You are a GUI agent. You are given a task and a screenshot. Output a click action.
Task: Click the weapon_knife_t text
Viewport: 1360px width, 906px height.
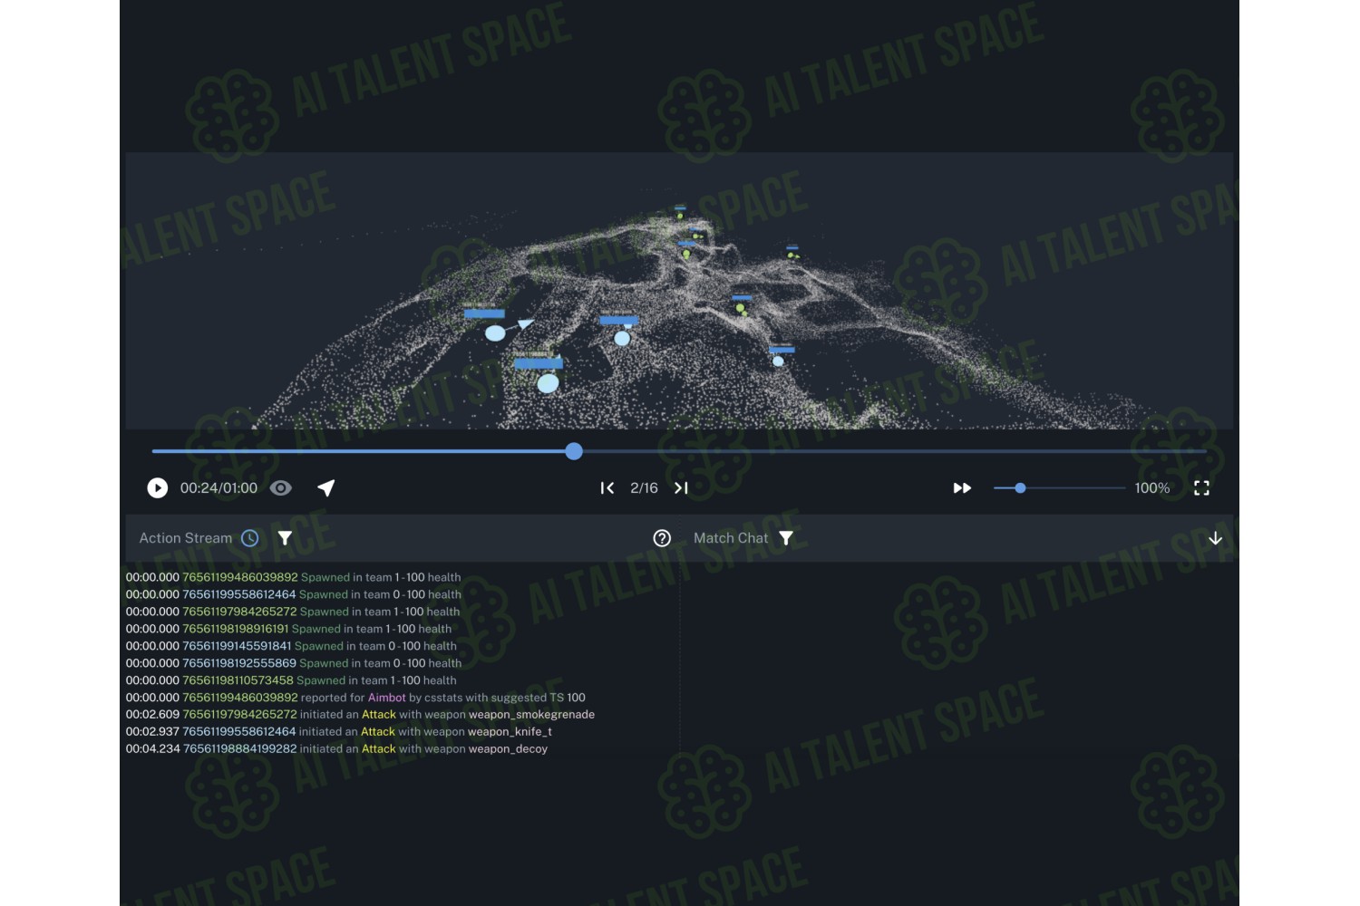[x=510, y=732]
